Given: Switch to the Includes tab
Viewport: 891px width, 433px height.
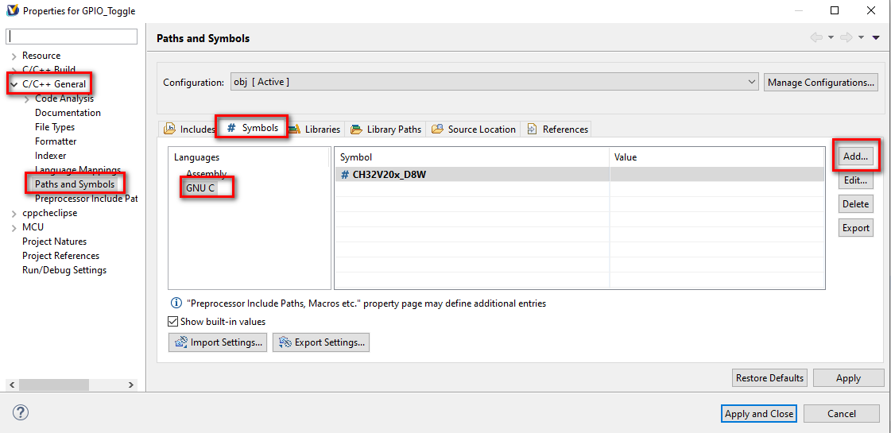Looking at the screenshot, I should coord(188,129).
